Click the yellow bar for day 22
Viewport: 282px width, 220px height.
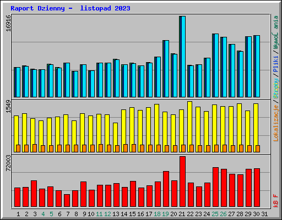pyautogui.click(x=189, y=127)
